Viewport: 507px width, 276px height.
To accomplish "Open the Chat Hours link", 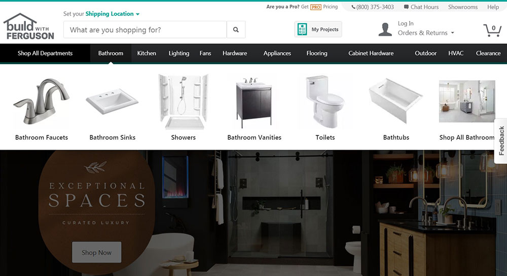I will pos(421,7).
